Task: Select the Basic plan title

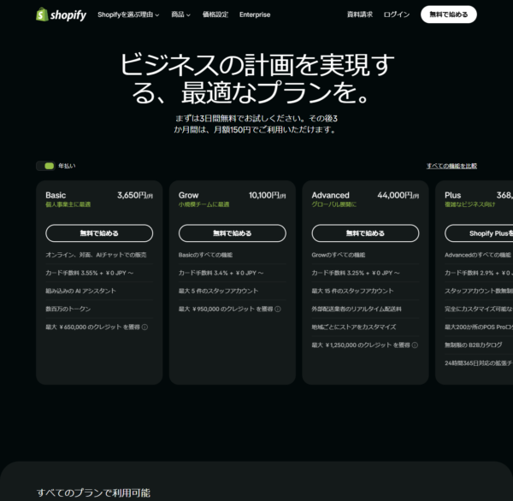Action: (56, 196)
